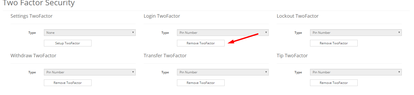
Task: Remove TwoFactor for Login section
Action: pyautogui.click(x=201, y=43)
